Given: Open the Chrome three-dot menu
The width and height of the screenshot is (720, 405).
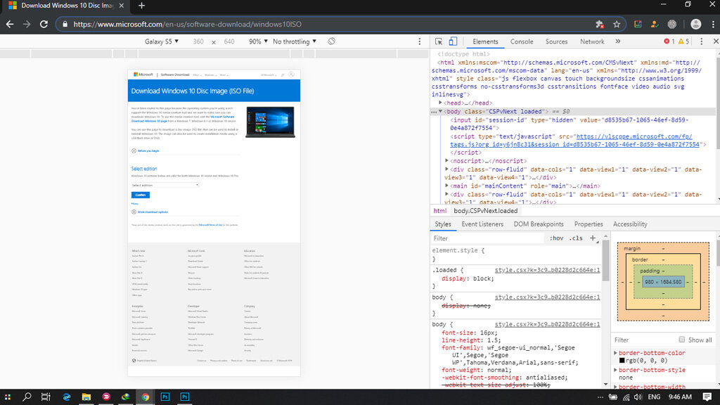Looking at the screenshot, I should [x=713, y=25].
